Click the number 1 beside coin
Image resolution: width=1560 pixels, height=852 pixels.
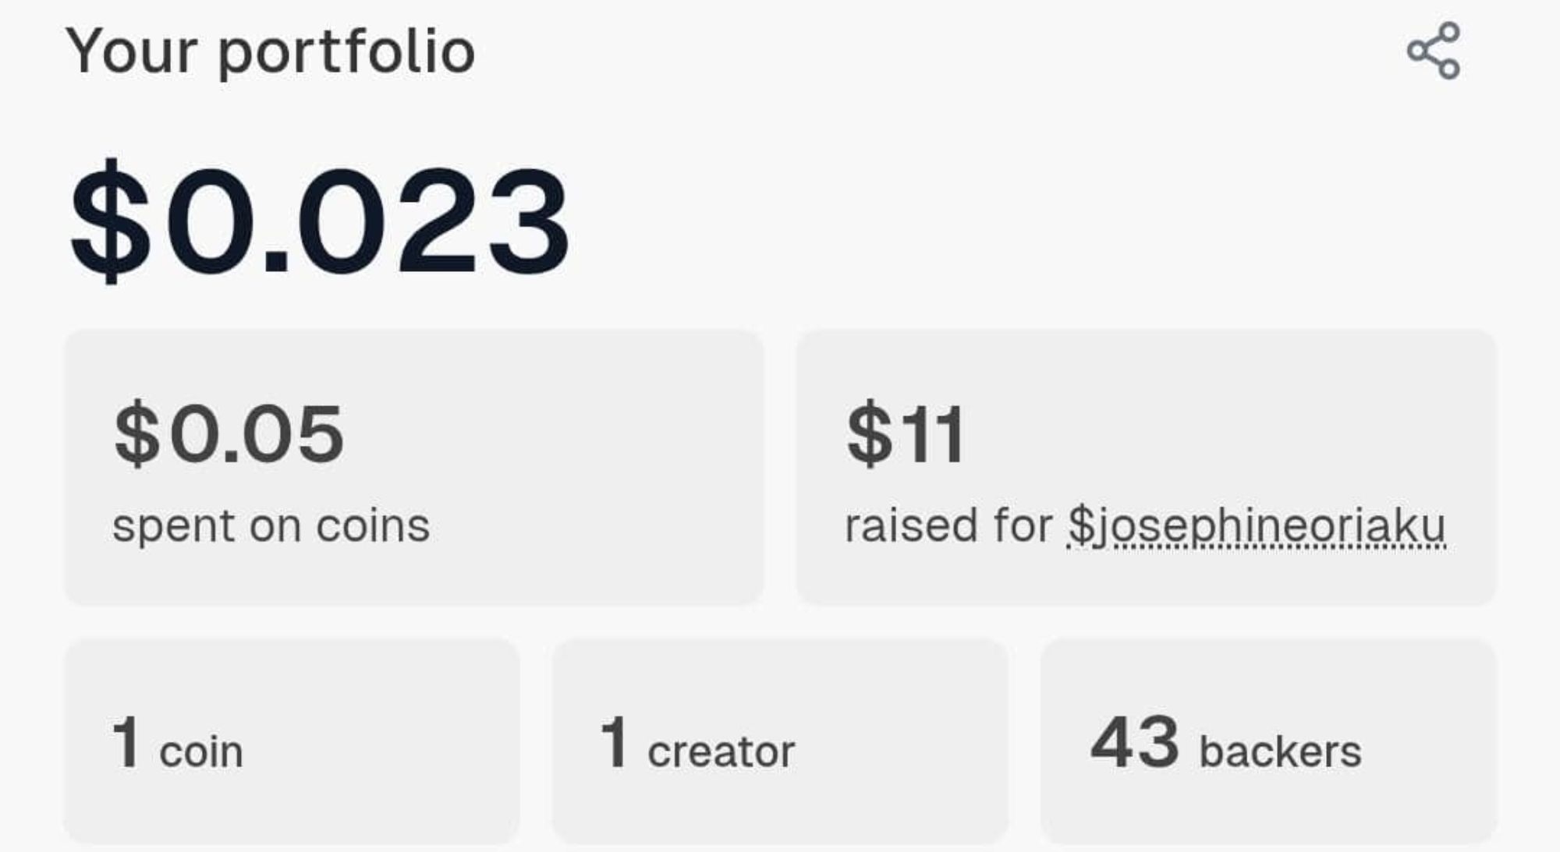coord(126,743)
